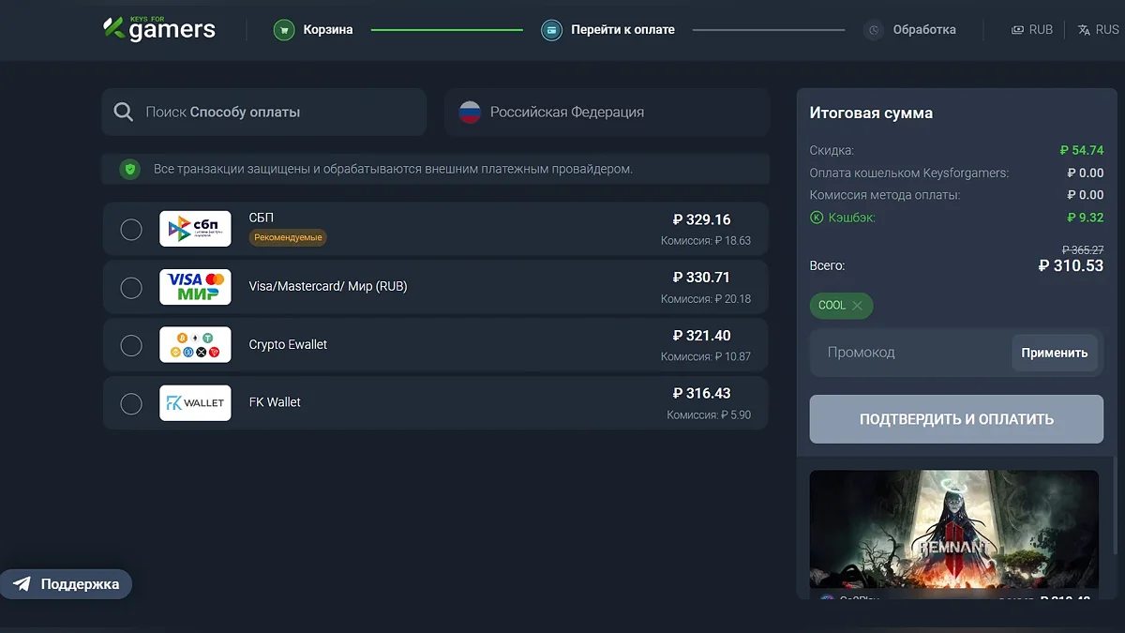Click the magnifier search icon

124,113
